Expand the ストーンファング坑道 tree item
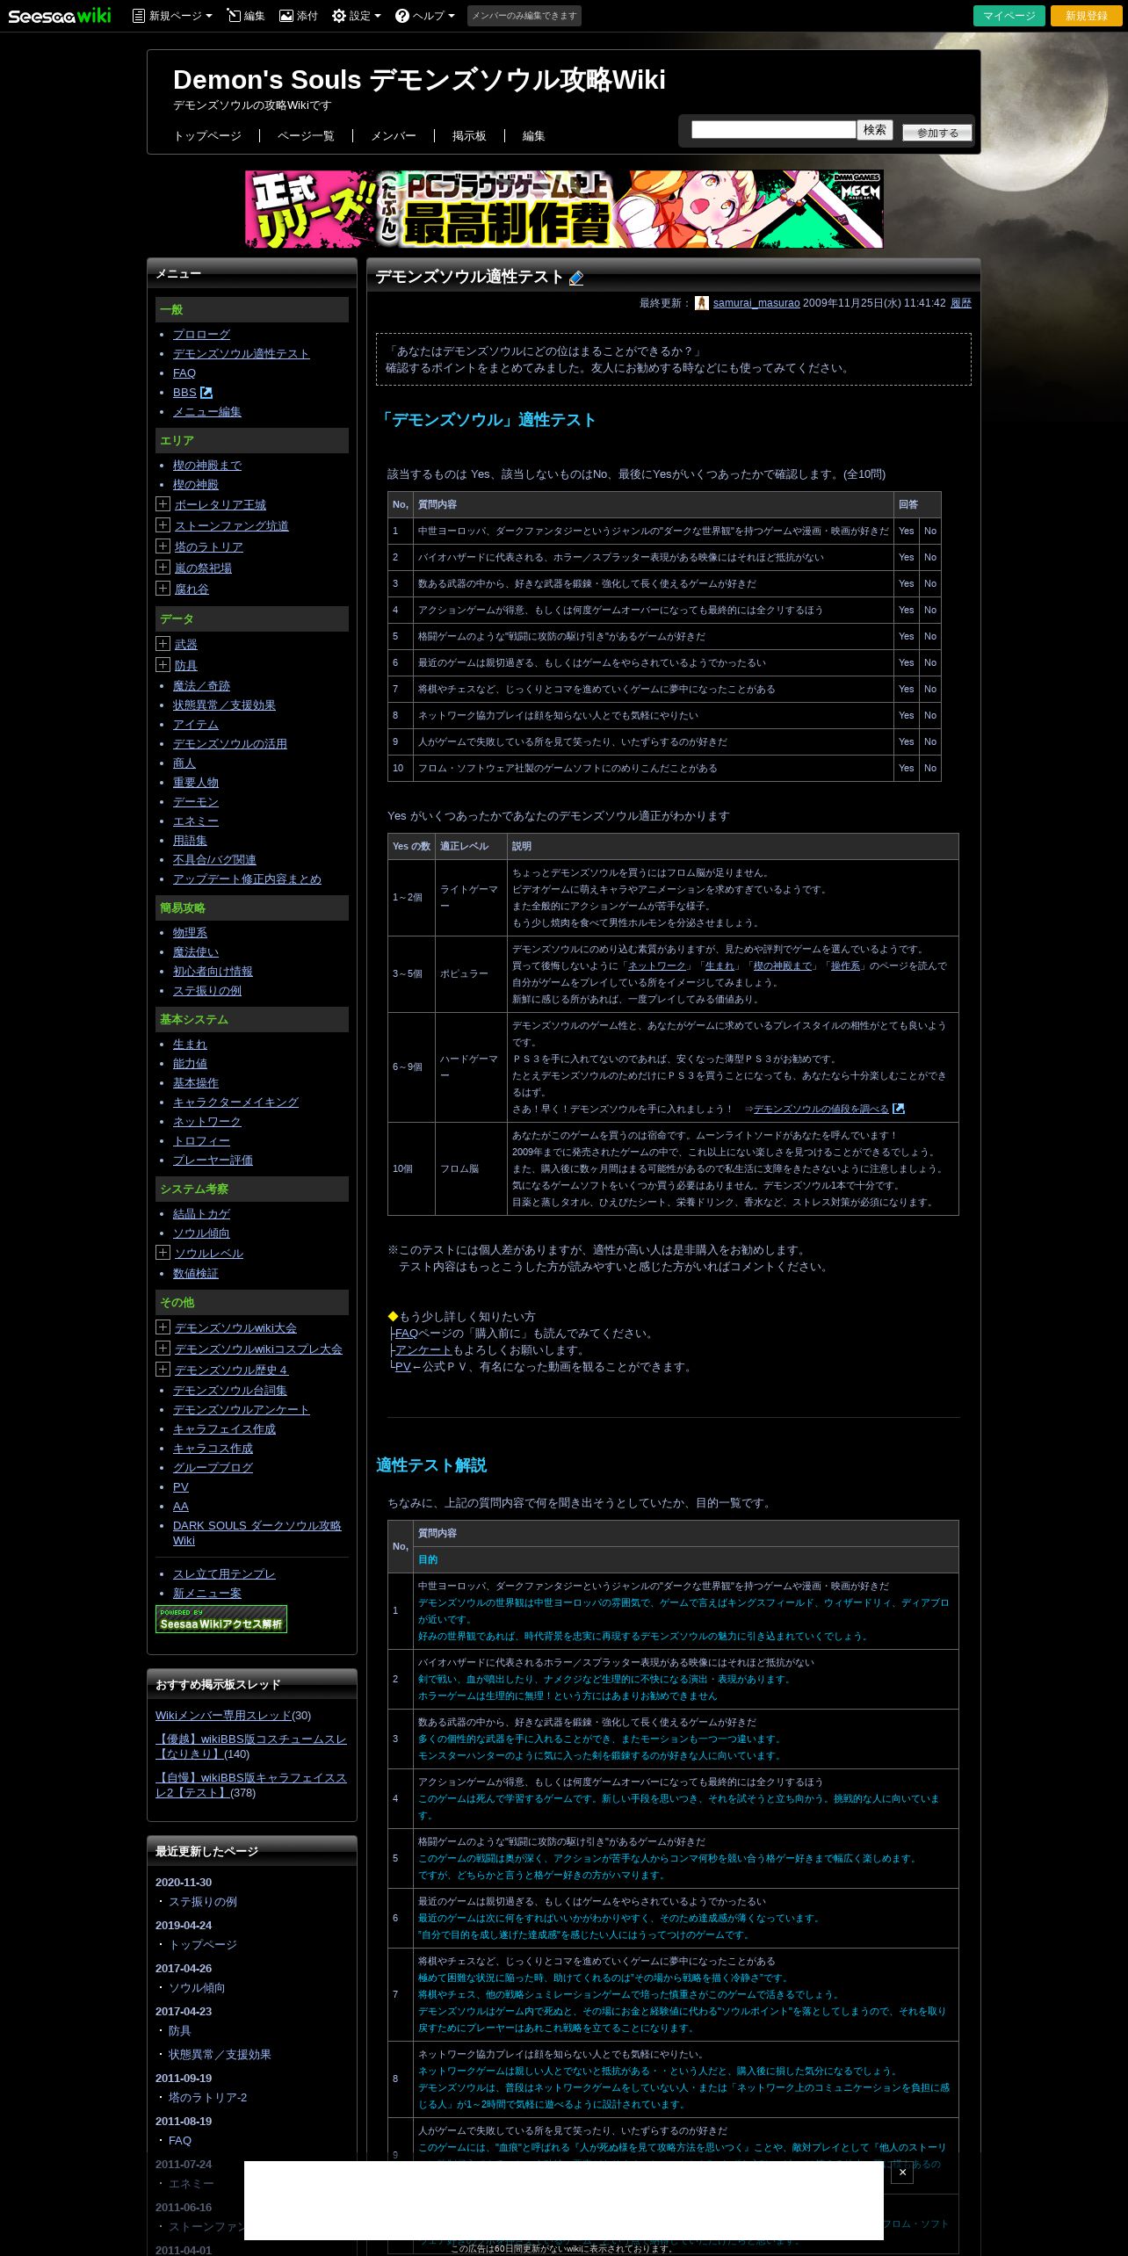The width and height of the screenshot is (1128, 2256). pos(163,525)
